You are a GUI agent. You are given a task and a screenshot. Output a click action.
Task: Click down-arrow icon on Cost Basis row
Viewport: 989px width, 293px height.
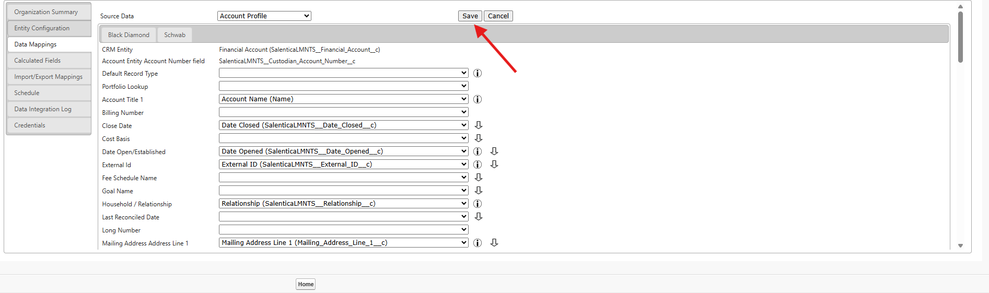coord(478,138)
